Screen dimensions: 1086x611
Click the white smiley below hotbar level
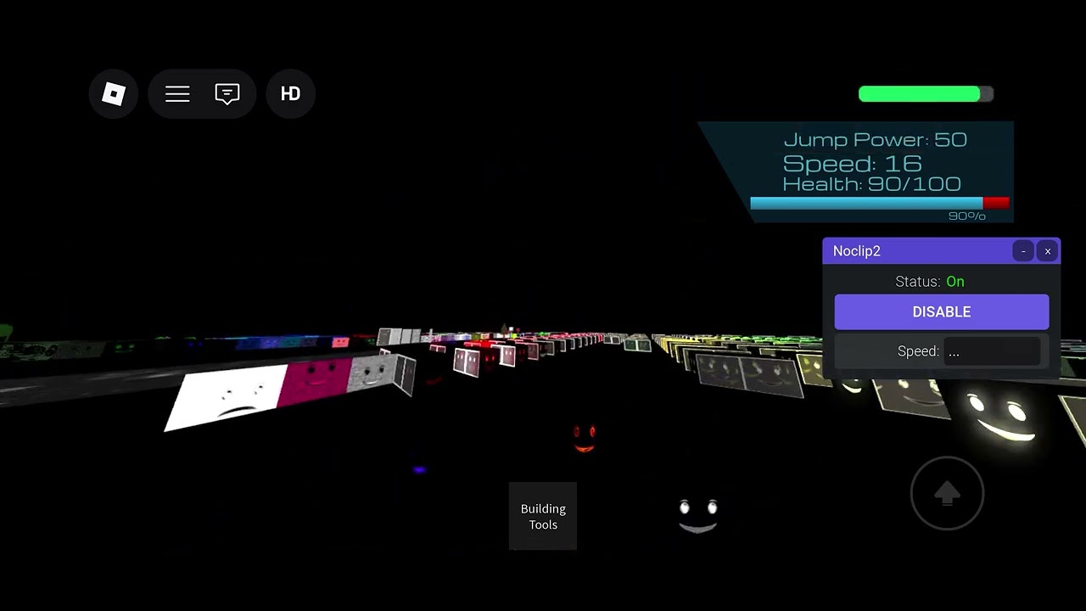[698, 517]
